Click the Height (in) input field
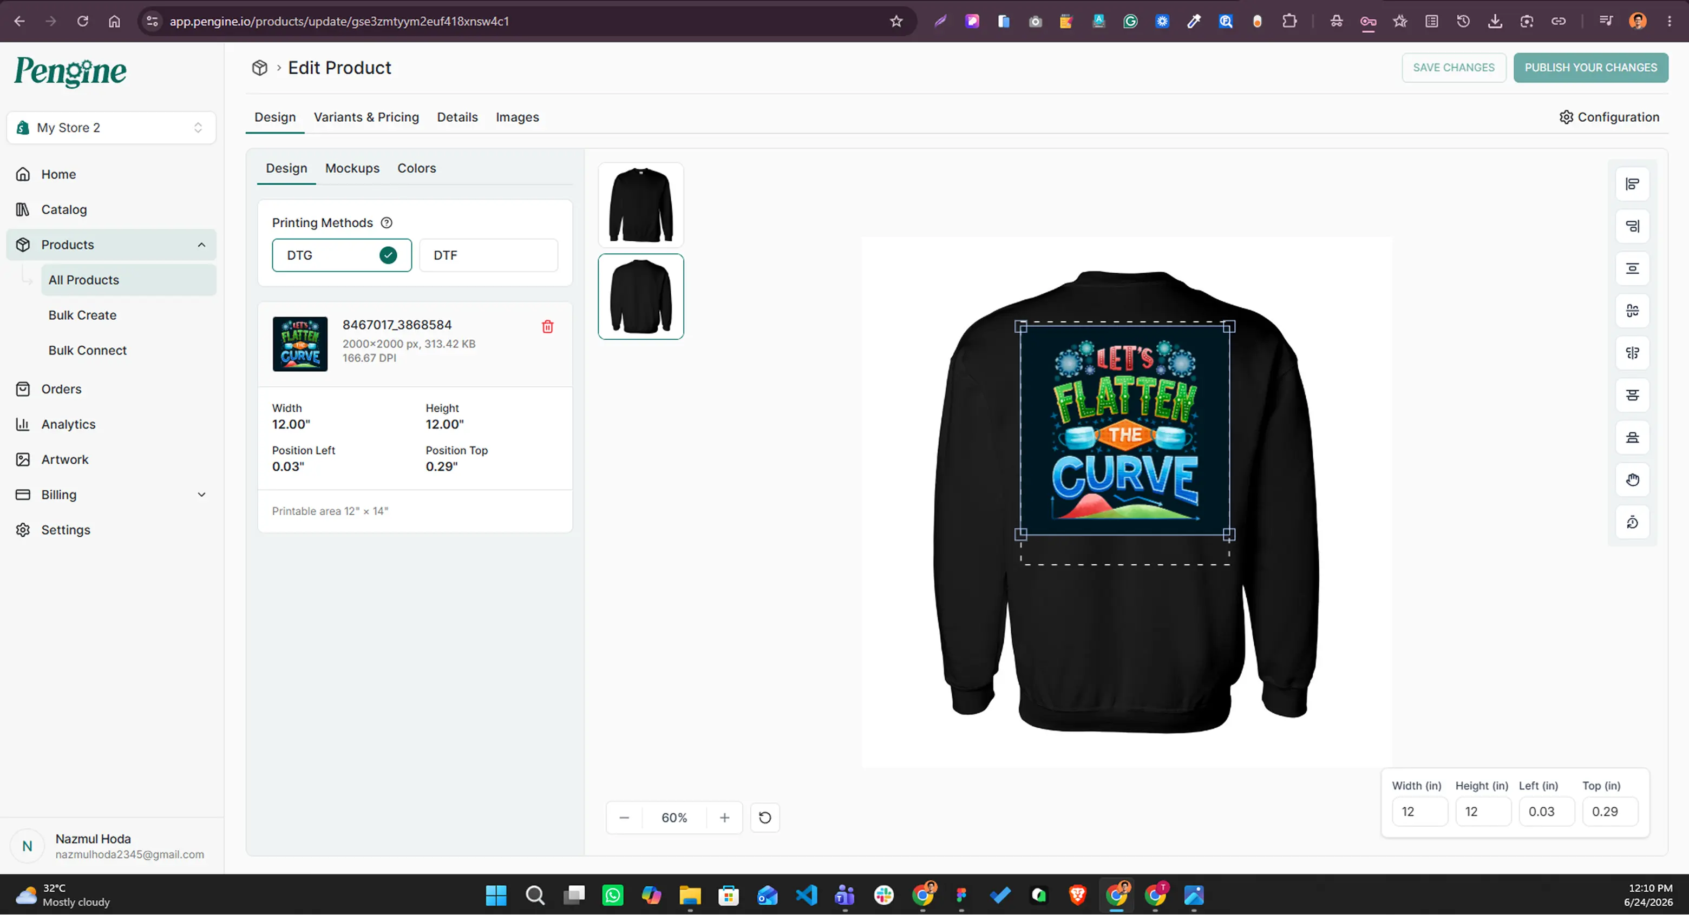Viewport: 1689px width, 915px height. [1483, 812]
